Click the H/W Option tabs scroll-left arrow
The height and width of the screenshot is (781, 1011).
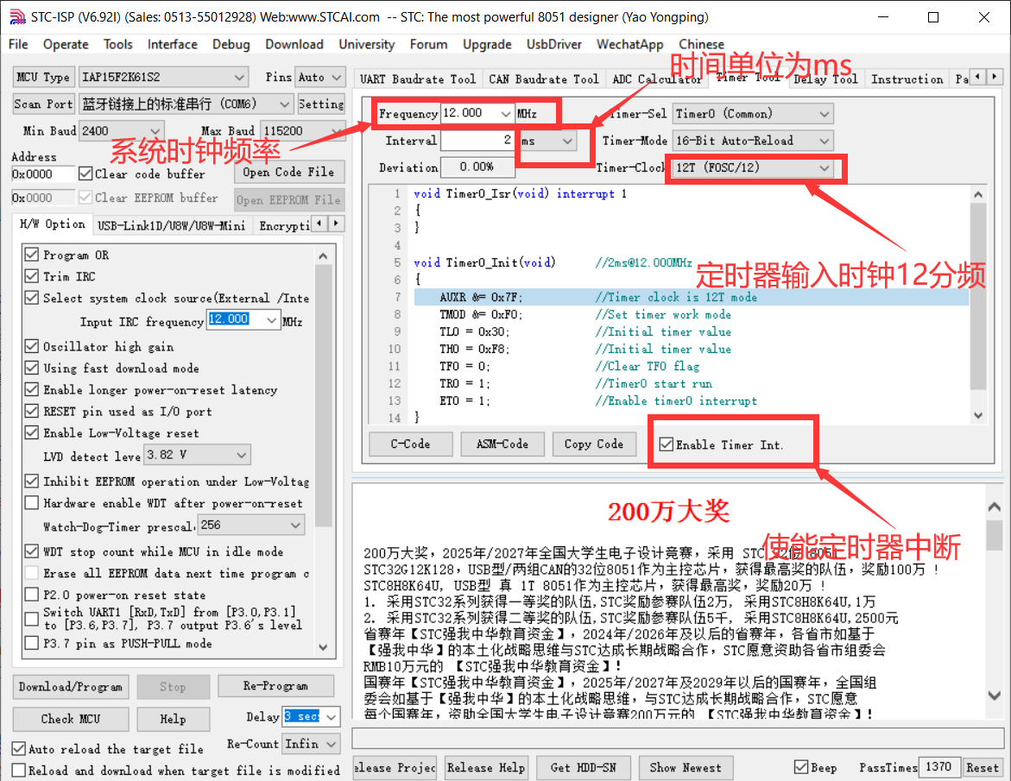point(319,224)
